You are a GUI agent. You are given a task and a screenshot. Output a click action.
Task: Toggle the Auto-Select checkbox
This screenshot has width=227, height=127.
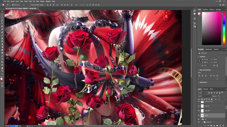pos(13,5)
